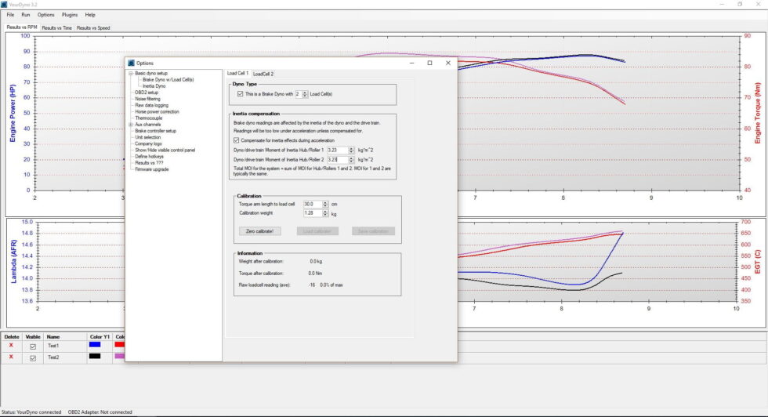Image resolution: width=768 pixels, height=417 pixels.
Task: Expand the Aux channels tree node
Action: click(131, 125)
